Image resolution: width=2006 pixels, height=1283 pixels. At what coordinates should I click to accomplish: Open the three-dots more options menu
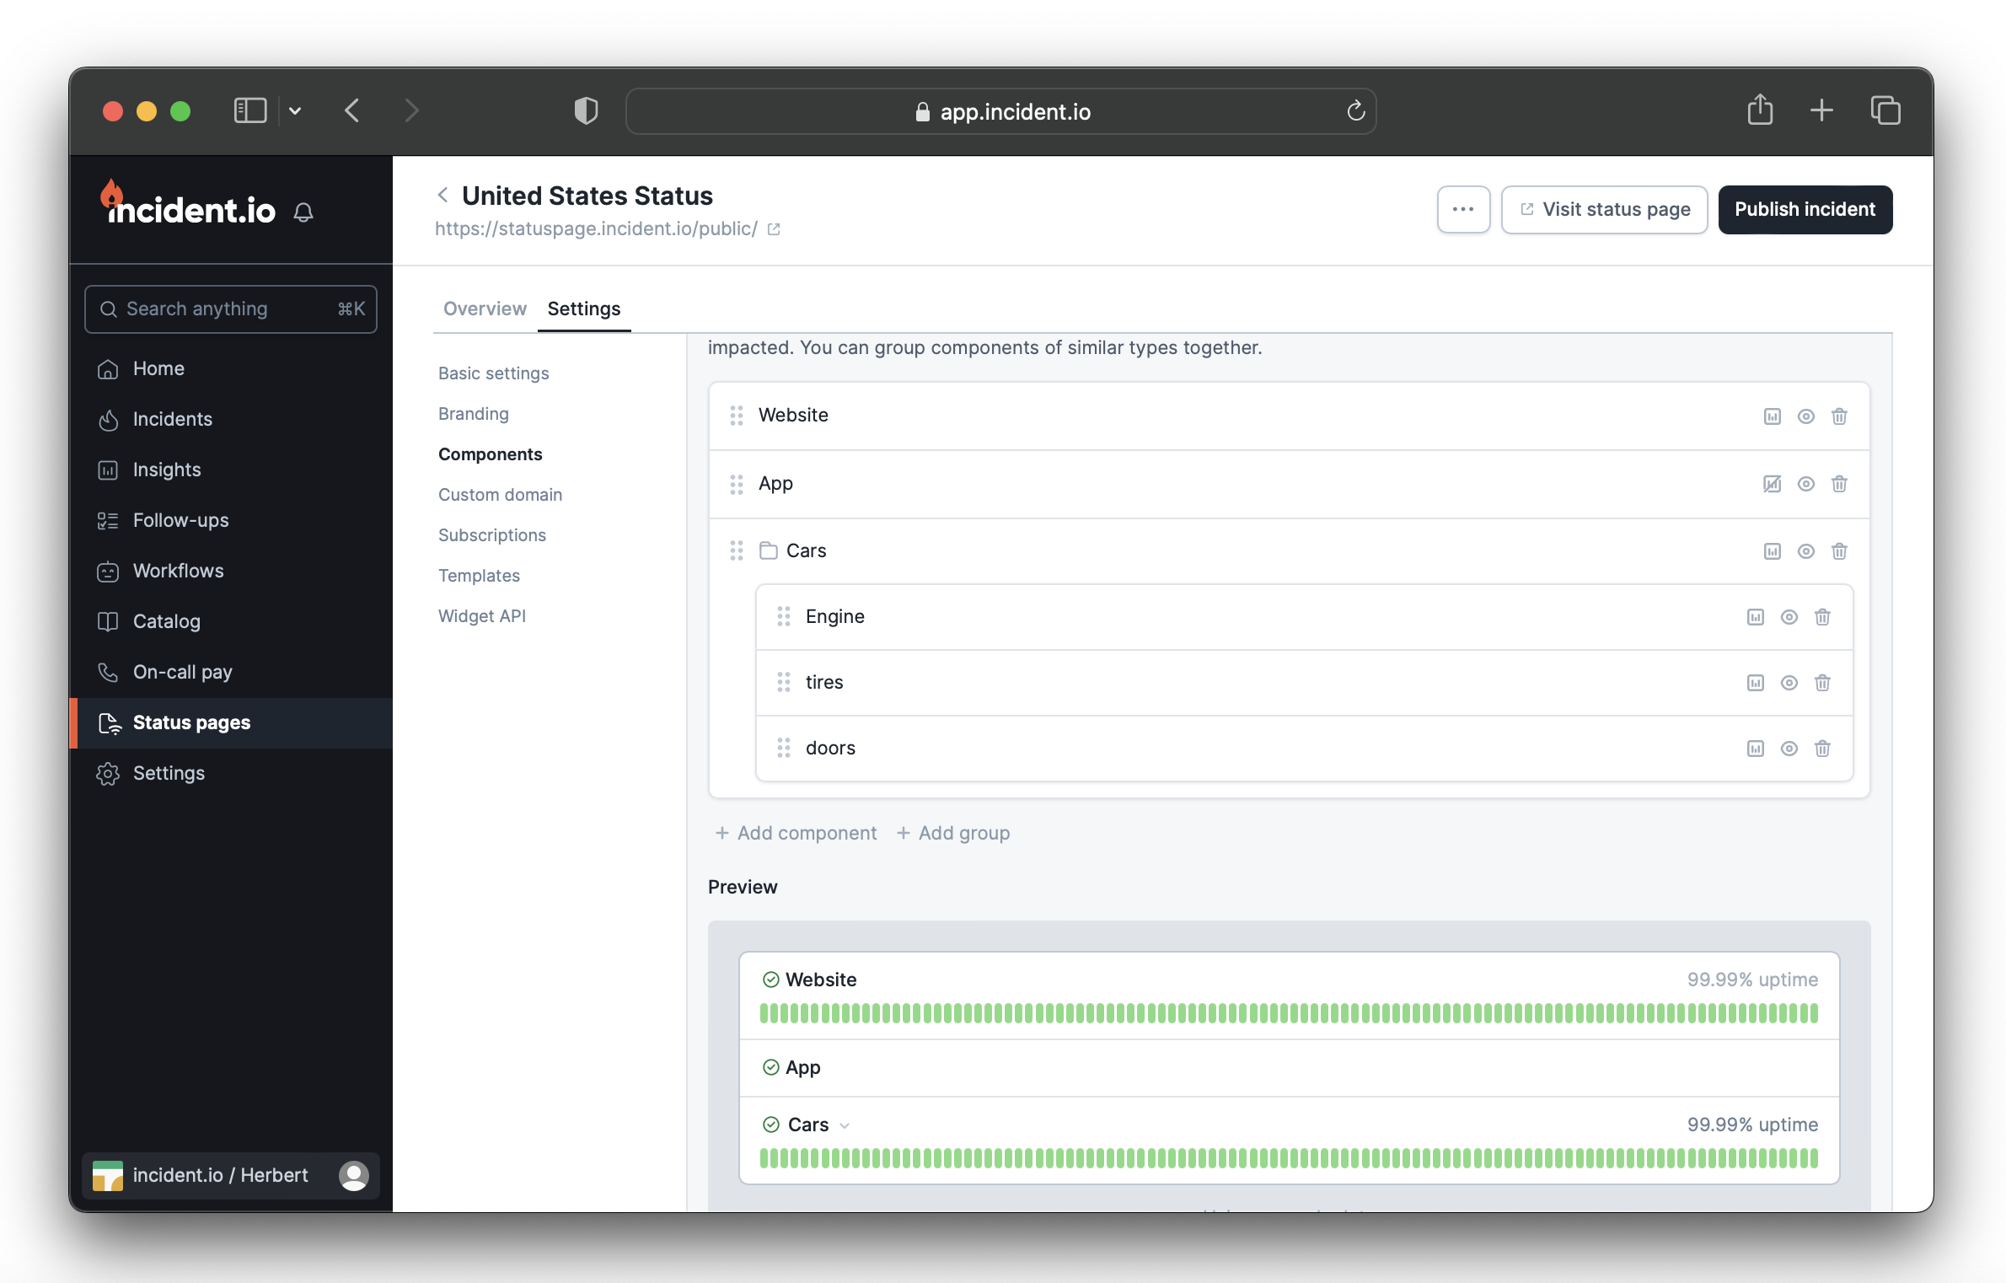click(1463, 209)
